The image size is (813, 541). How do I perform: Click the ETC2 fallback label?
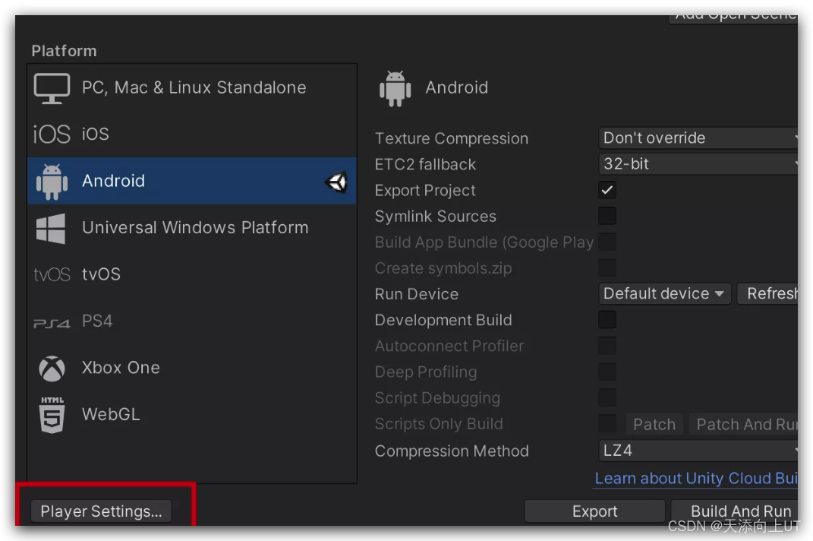click(425, 165)
